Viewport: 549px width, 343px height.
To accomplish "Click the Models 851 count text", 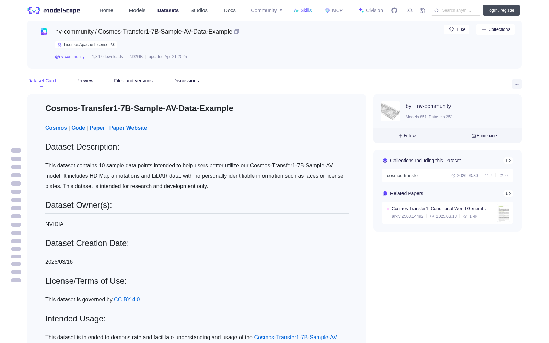I will click(416, 117).
